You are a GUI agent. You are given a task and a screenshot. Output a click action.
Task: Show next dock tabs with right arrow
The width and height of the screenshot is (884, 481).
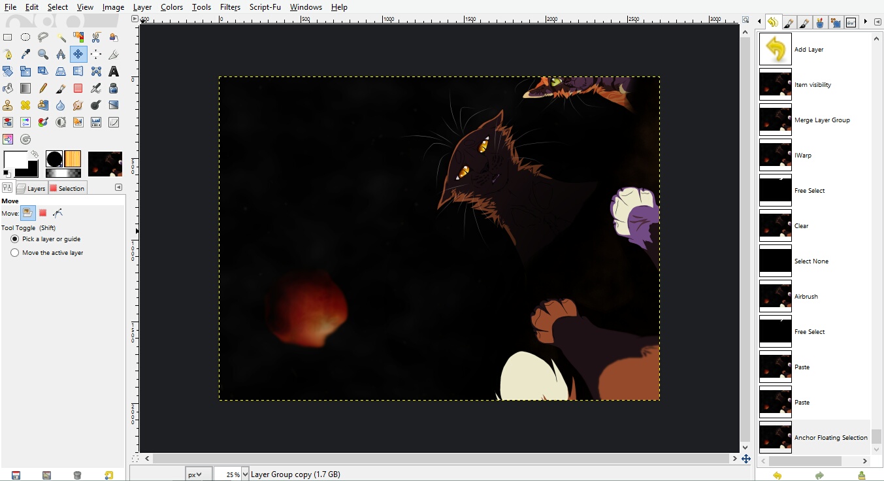[x=866, y=22]
